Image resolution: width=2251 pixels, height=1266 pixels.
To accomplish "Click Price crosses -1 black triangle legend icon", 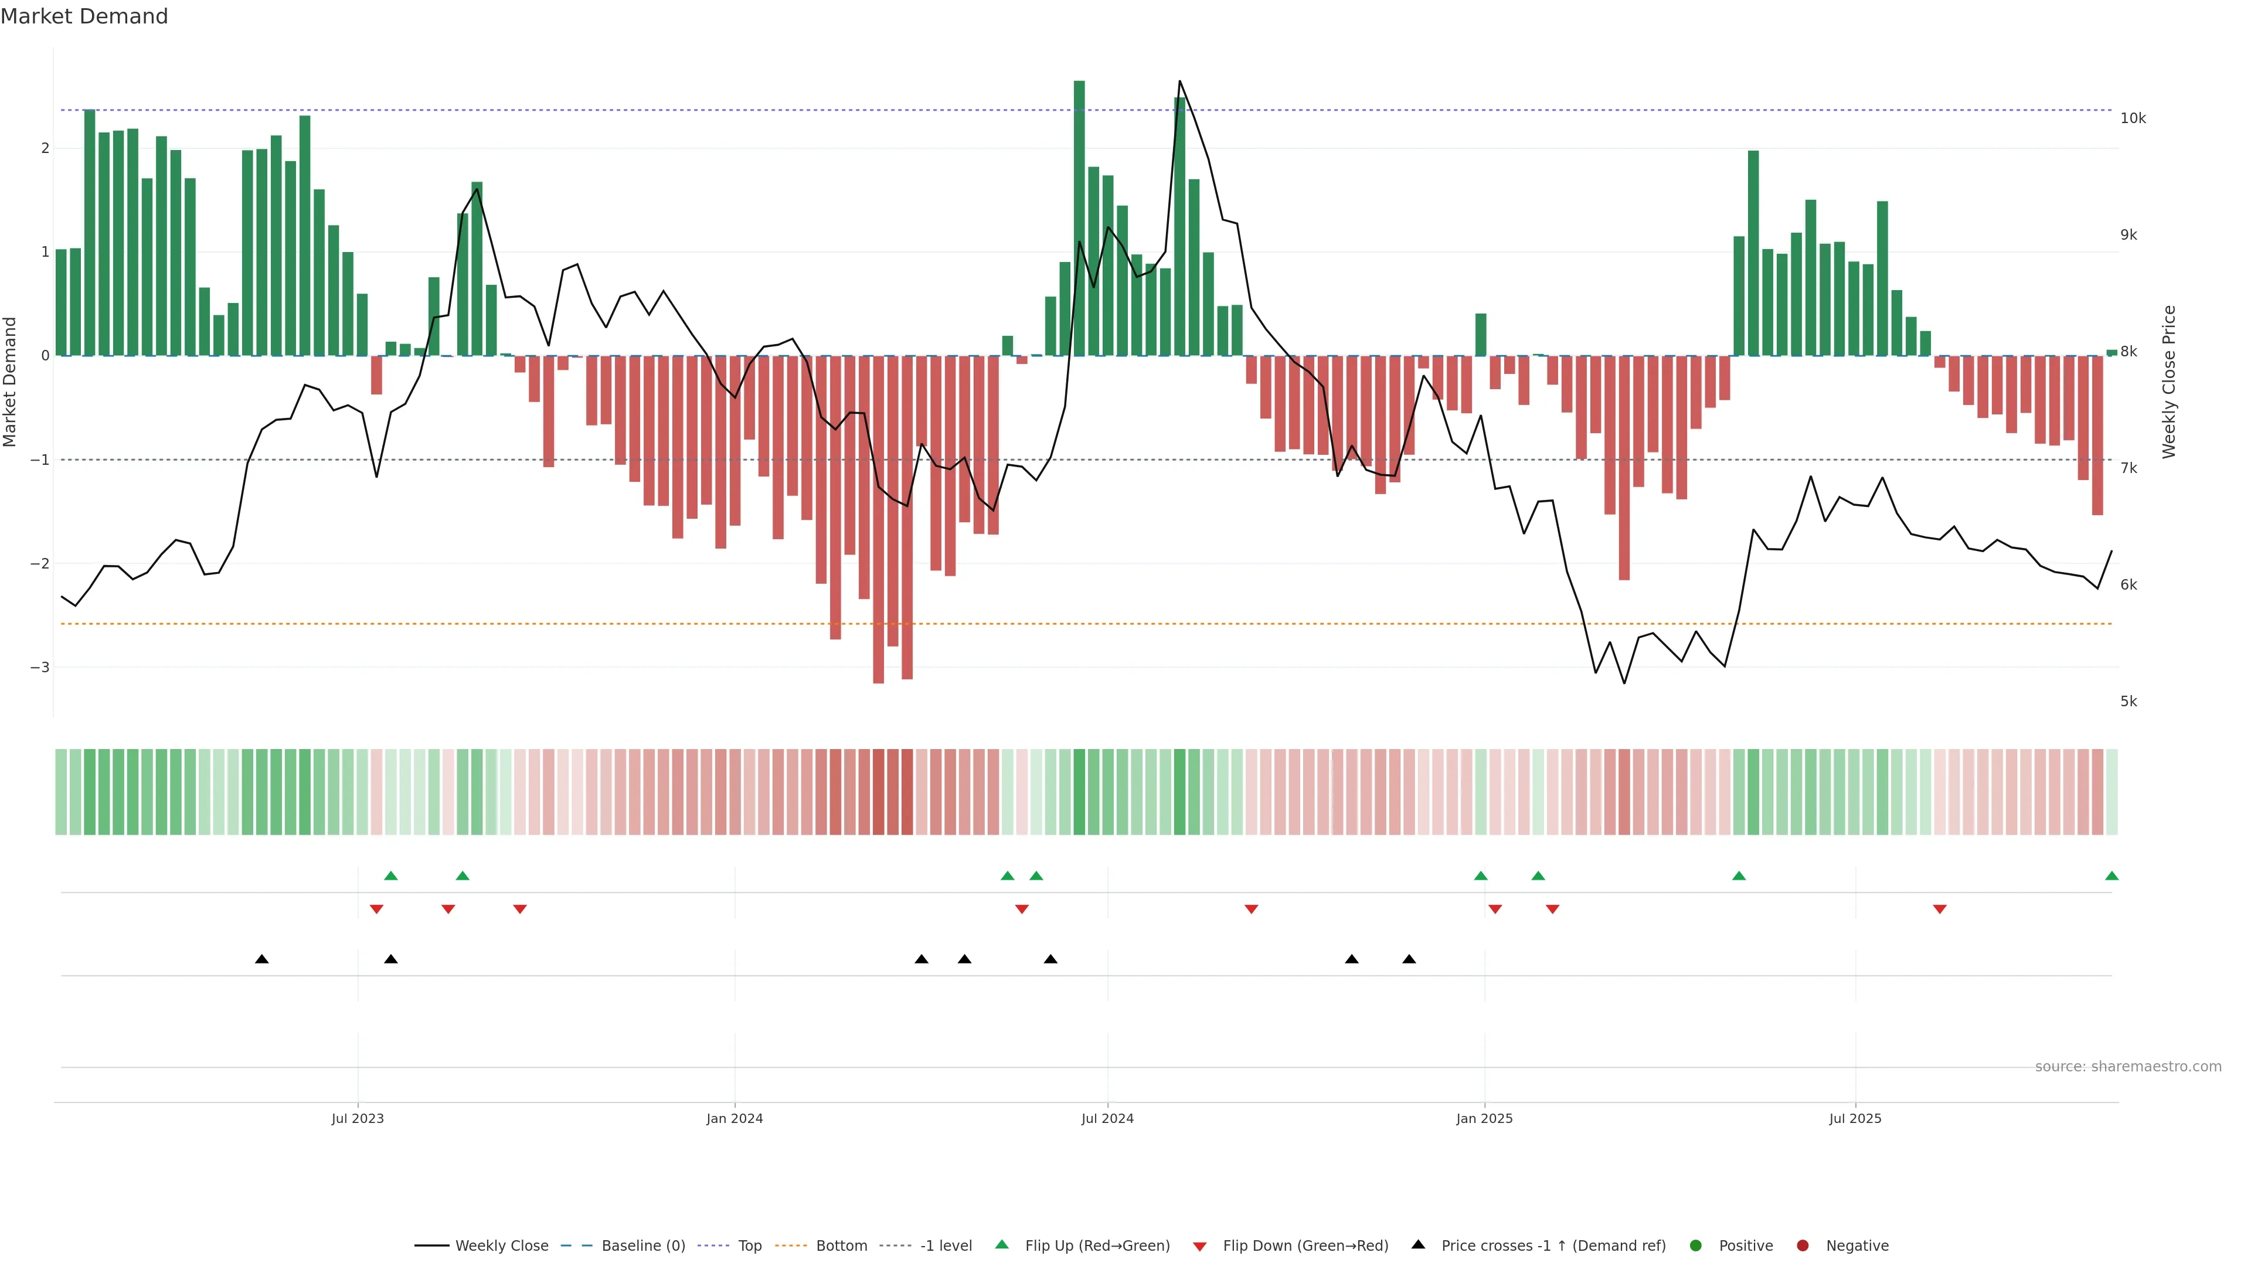I will pyautogui.click(x=1418, y=1245).
